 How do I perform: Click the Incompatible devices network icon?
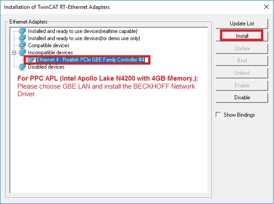pos(22,53)
